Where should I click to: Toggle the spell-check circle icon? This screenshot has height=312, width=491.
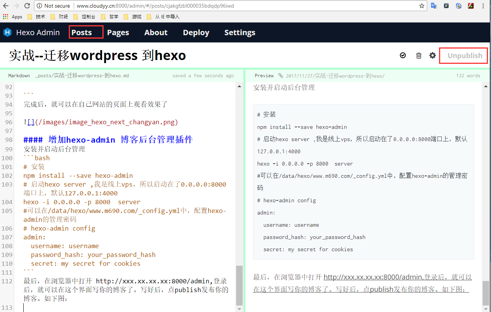403,55
